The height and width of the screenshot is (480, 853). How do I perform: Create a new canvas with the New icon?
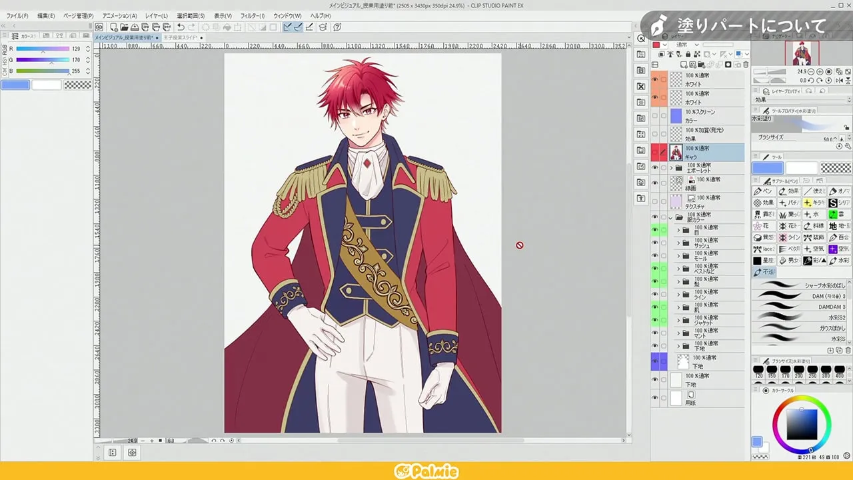click(x=114, y=27)
